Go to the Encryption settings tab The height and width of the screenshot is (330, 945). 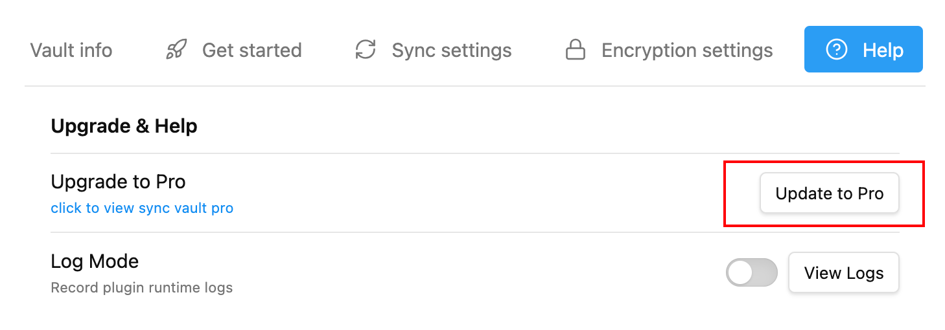(687, 50)
